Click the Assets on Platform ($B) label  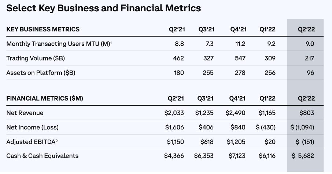pyautogui.click(x=41, y=73)
